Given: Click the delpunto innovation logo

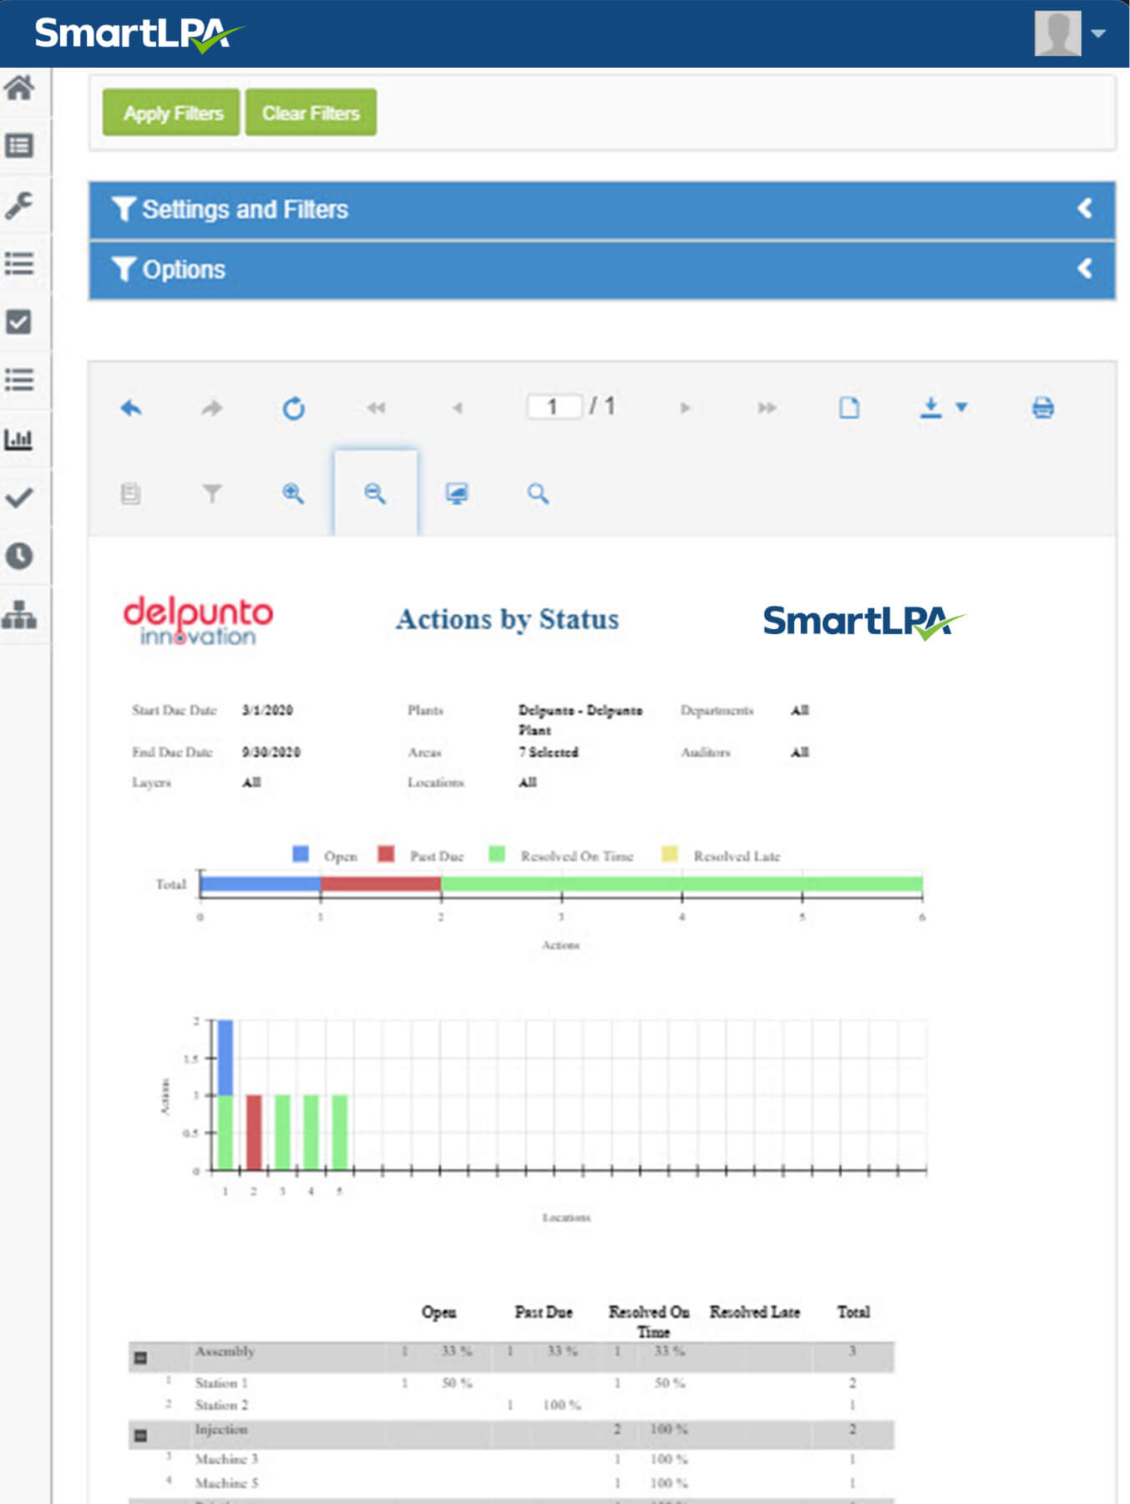Looking at the screenshot, I should coord(198,620).
